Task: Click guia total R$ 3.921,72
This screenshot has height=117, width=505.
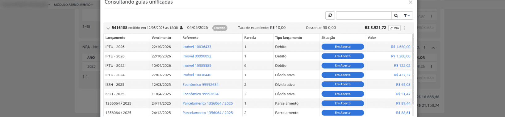Action: (x=375, y=28)
